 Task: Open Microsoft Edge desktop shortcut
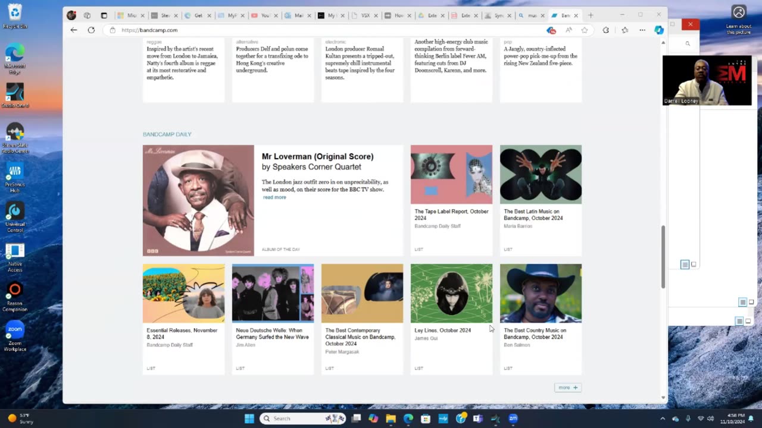pos(15,59)
